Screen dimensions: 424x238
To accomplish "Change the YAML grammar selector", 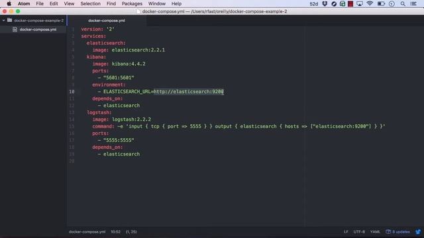I will pyautogui.click(x=375, y=232).
